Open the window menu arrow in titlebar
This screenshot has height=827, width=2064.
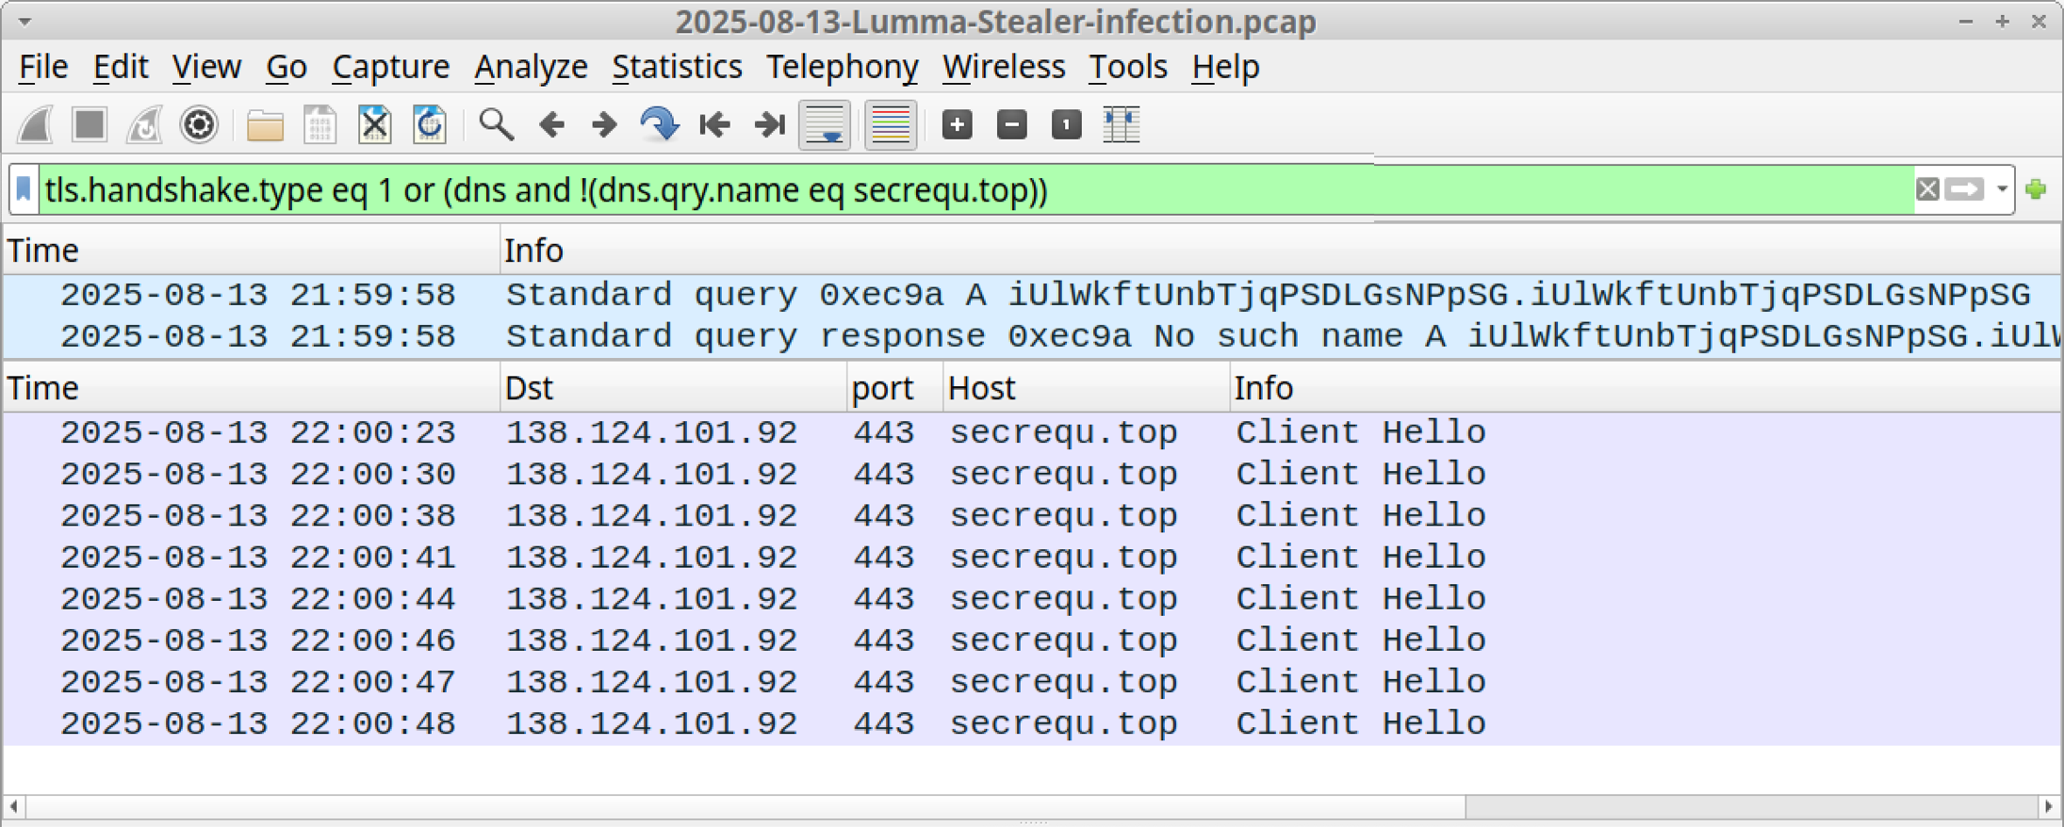25,21
